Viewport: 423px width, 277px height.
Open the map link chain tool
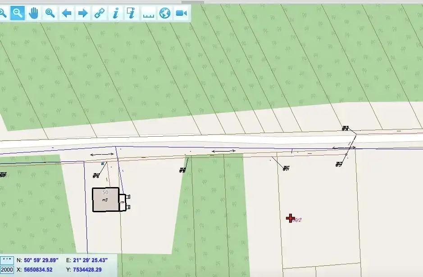tap(99, 13)
